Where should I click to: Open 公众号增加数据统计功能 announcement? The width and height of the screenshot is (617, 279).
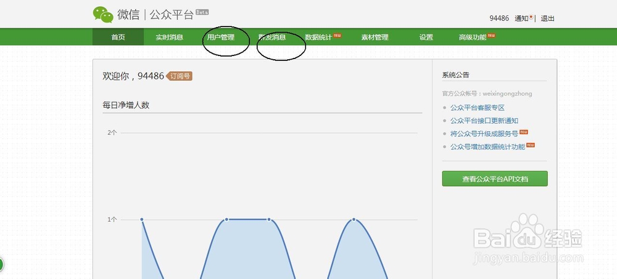487,147
